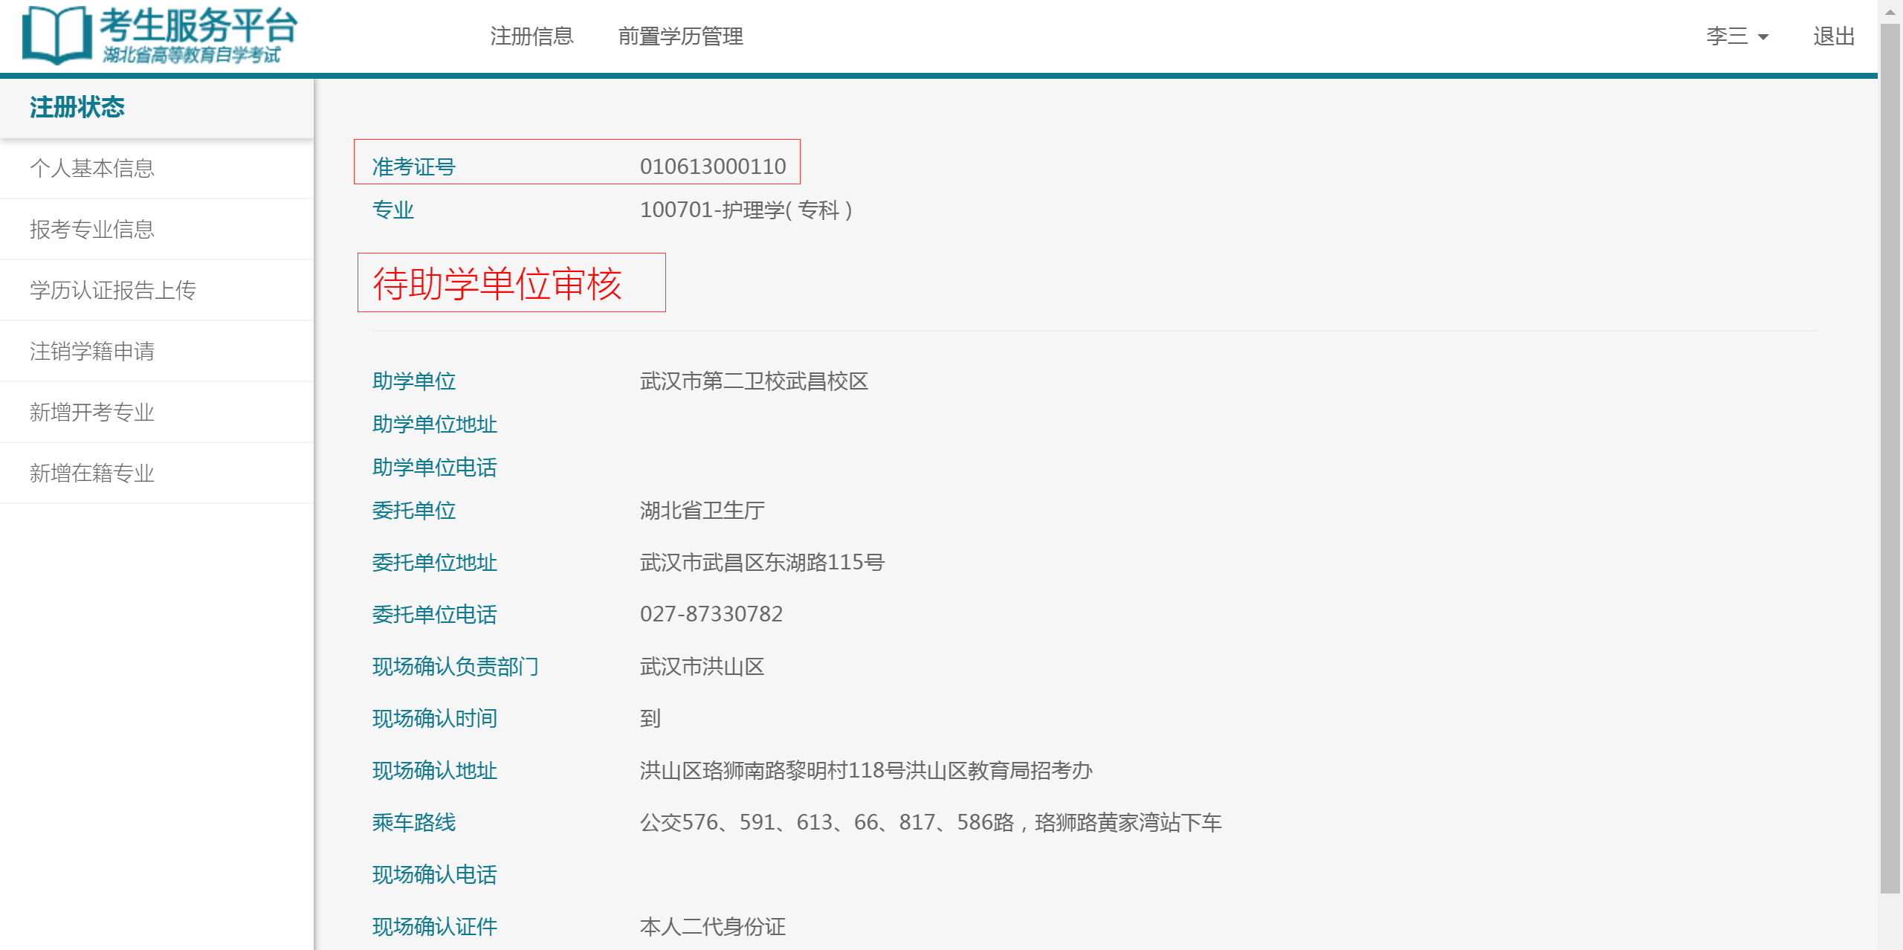
Task: Open 学历认证报告上传 page
Action: (114, 291)
